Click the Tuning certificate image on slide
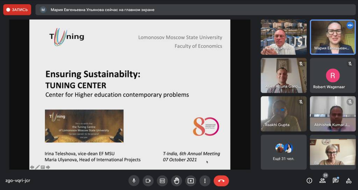Screen dimensions: 358x190 (x=84, y=126)
